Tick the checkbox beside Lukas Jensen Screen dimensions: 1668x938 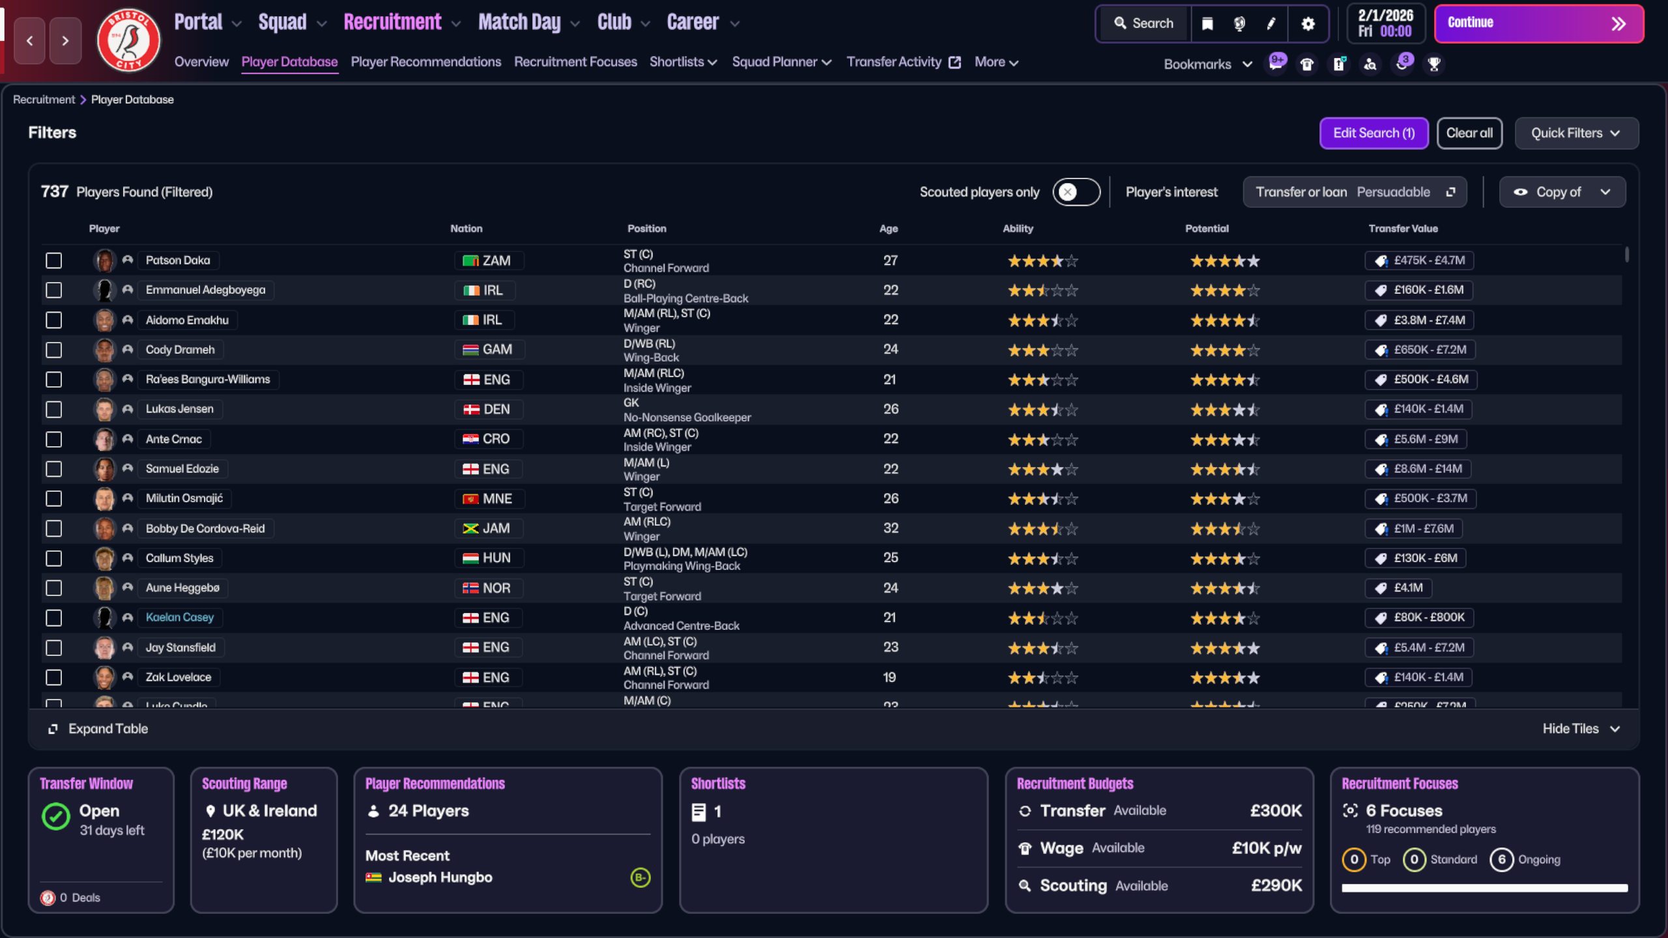pos(53,409)
